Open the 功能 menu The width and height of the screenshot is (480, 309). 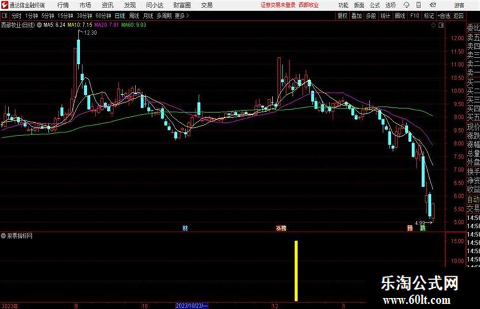coord(343,5)
